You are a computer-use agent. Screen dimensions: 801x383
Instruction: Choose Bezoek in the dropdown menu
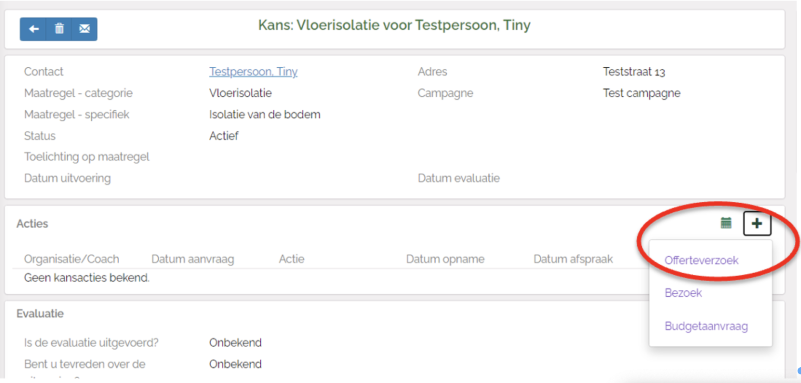(683, 293)
